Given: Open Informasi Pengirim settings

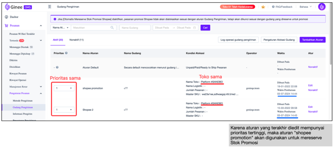Looking at the screenshot, I should 23,114.
